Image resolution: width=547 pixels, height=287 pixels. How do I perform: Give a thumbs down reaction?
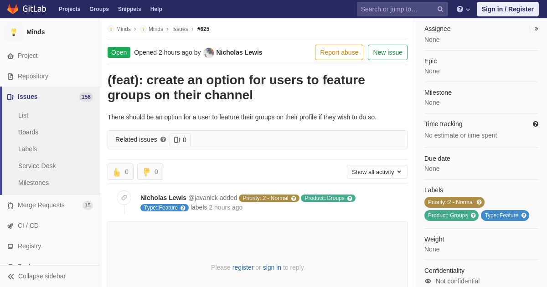click(150, 172)
